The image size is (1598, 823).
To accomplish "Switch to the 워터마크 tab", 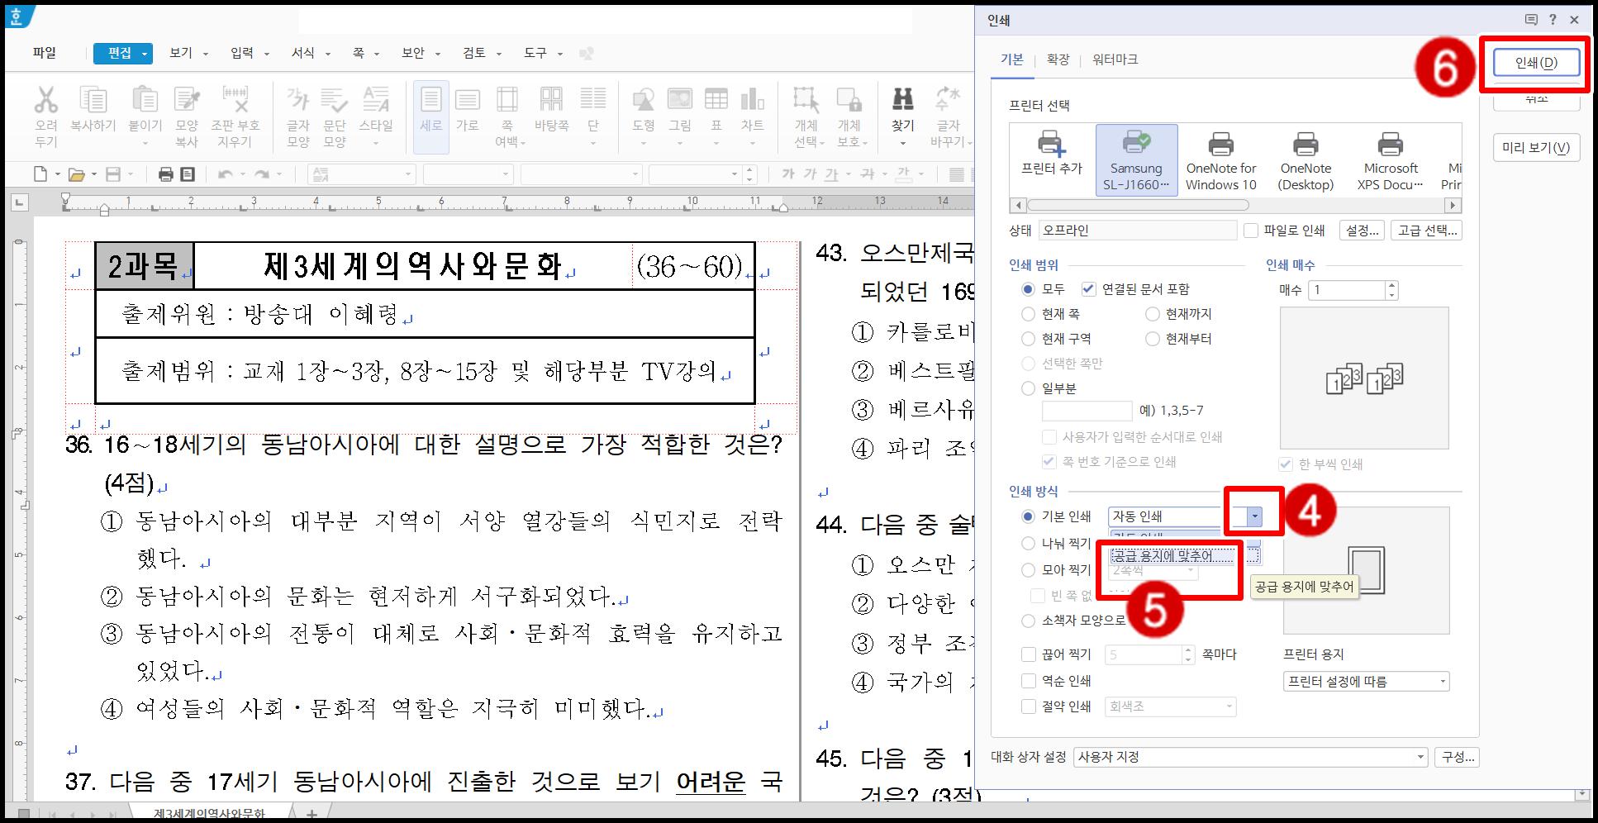I will (1115, 59).
